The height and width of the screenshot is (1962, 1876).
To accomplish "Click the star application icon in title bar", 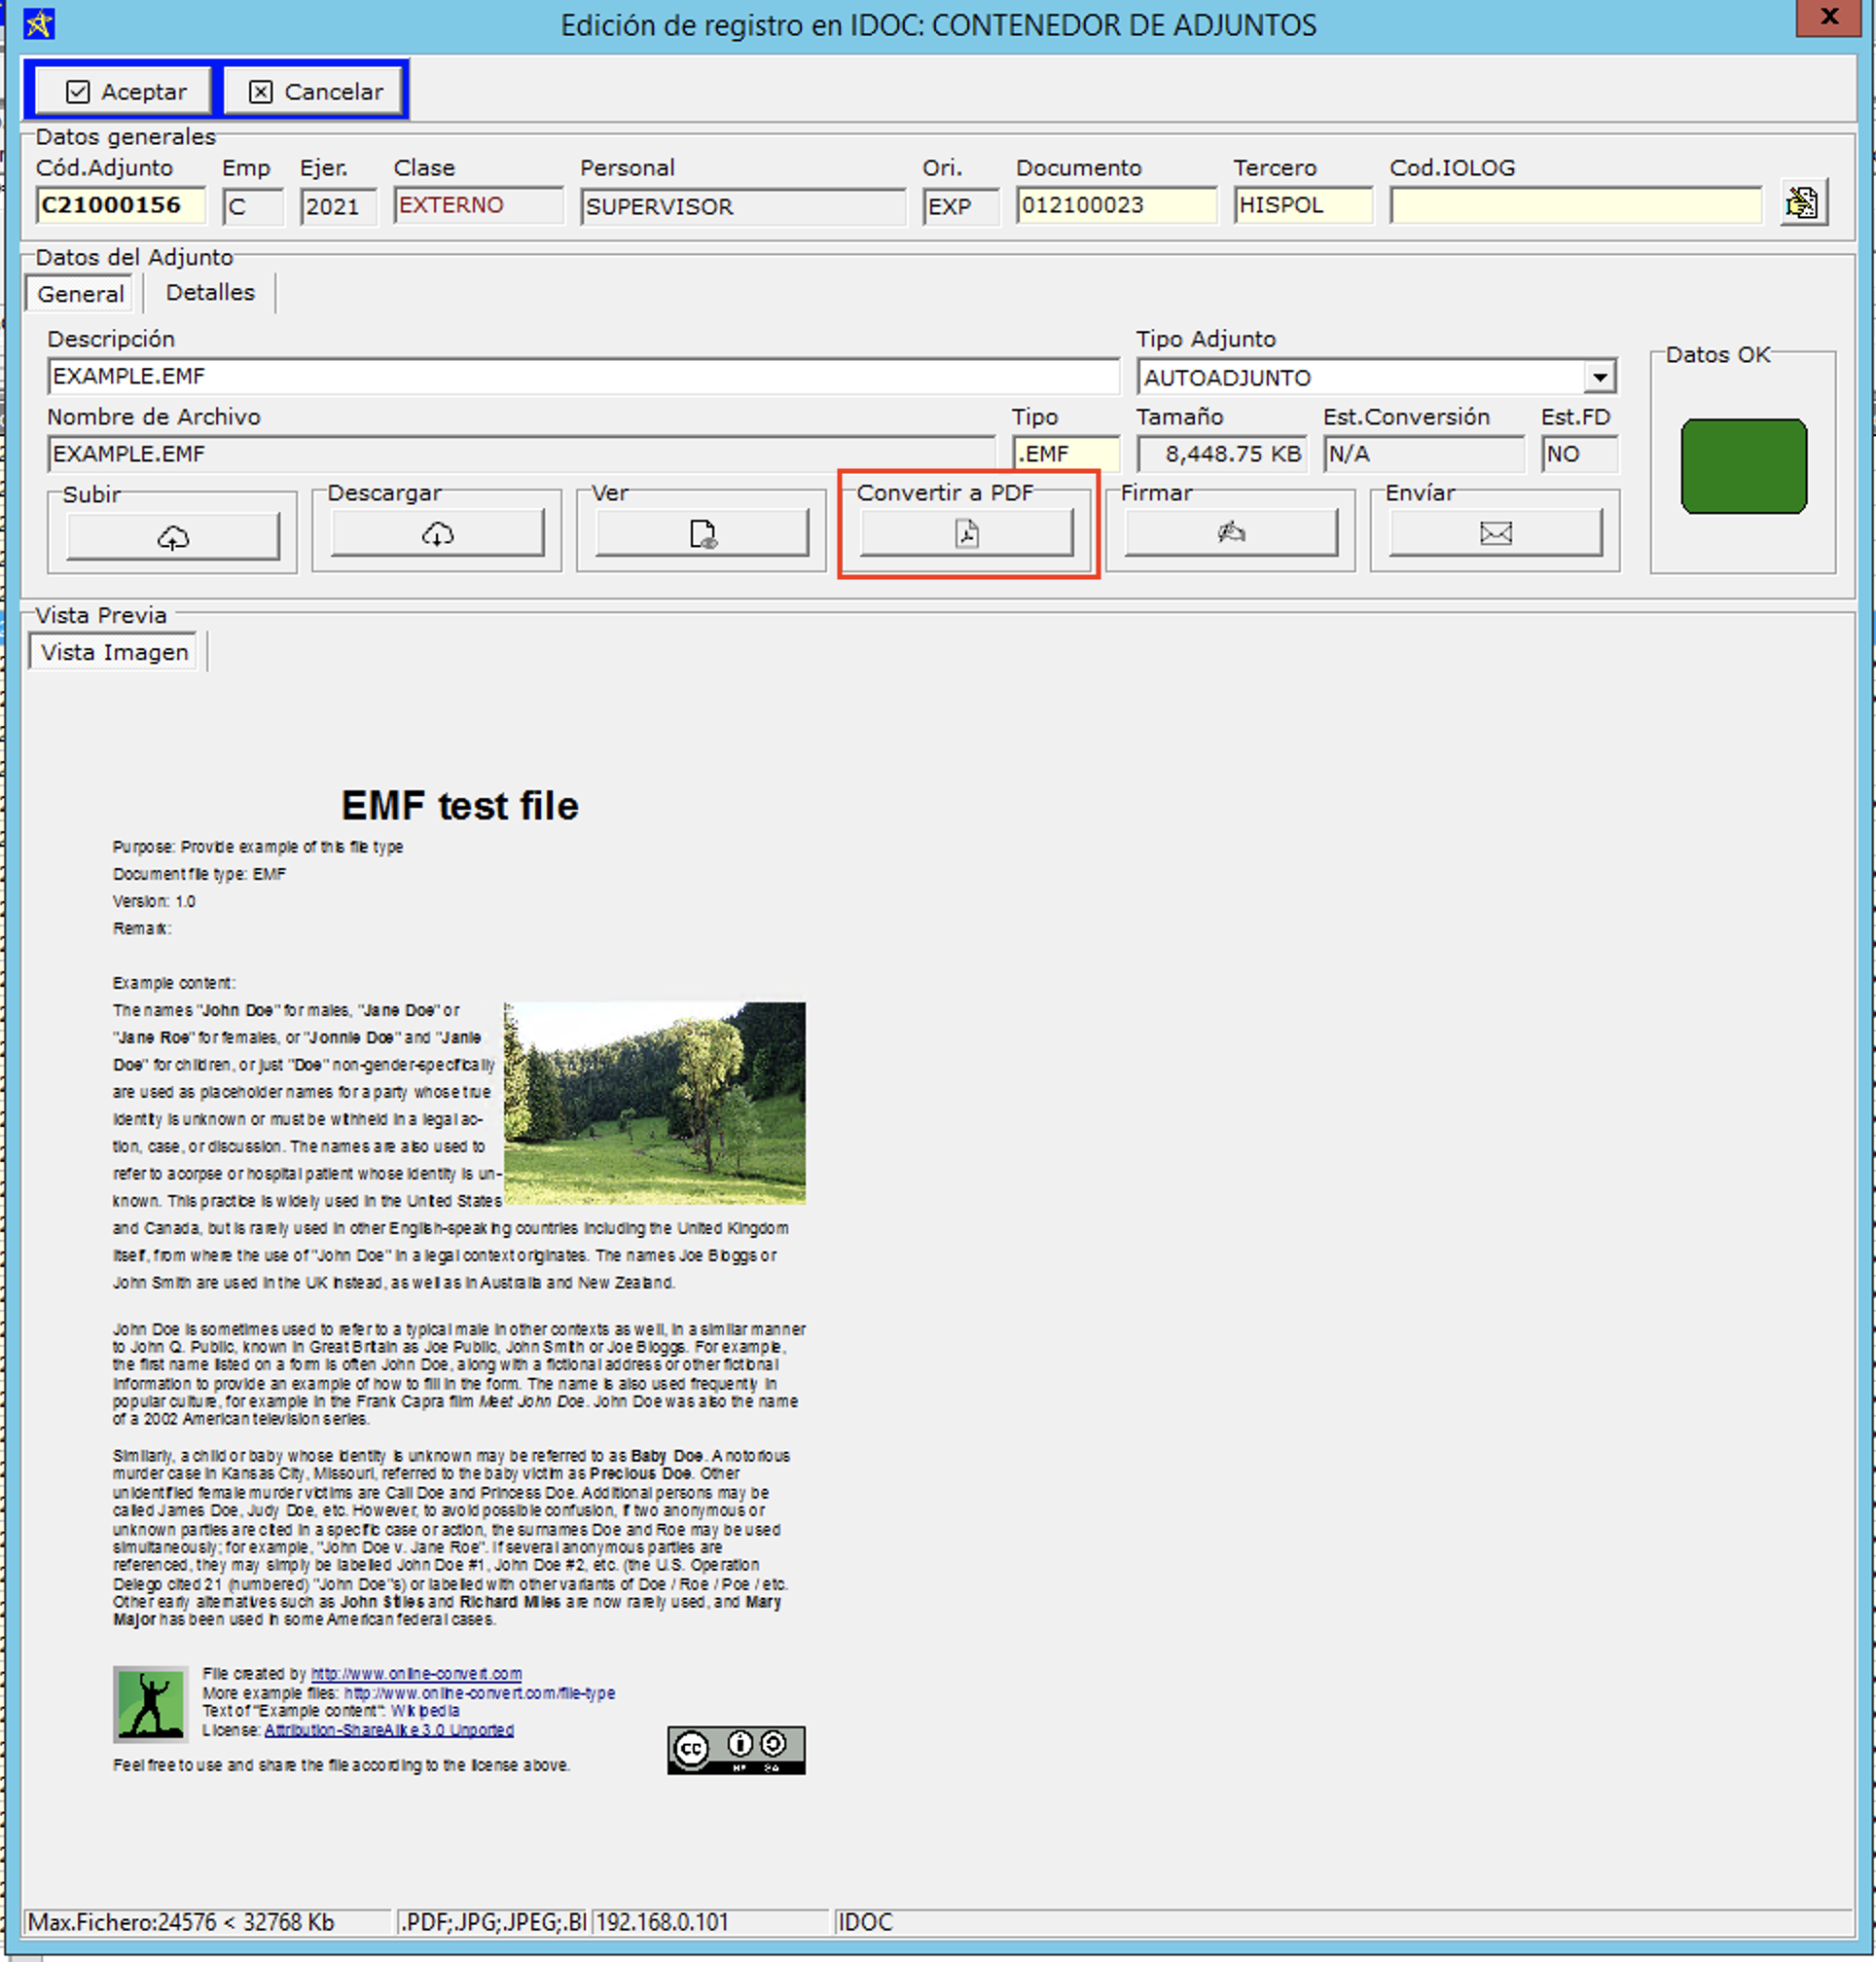I will coord(39,23).
